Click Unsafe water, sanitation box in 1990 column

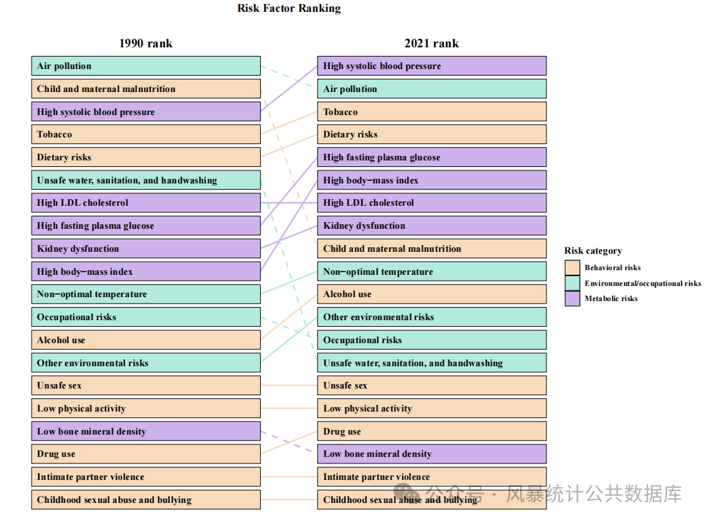point(146,180)
